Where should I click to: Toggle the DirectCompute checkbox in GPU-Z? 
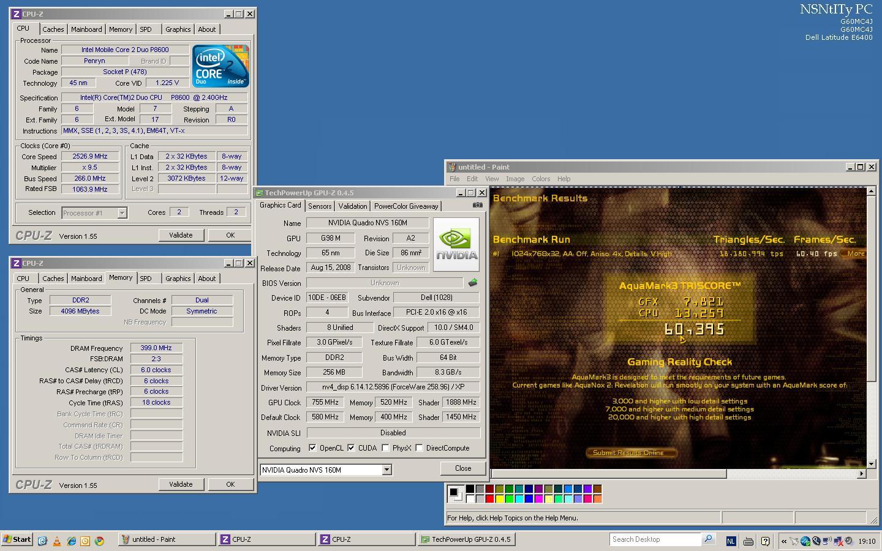pyautogui.click(x=419, y=448)
